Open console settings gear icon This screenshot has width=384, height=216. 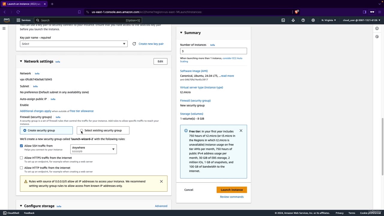(313, 20)
